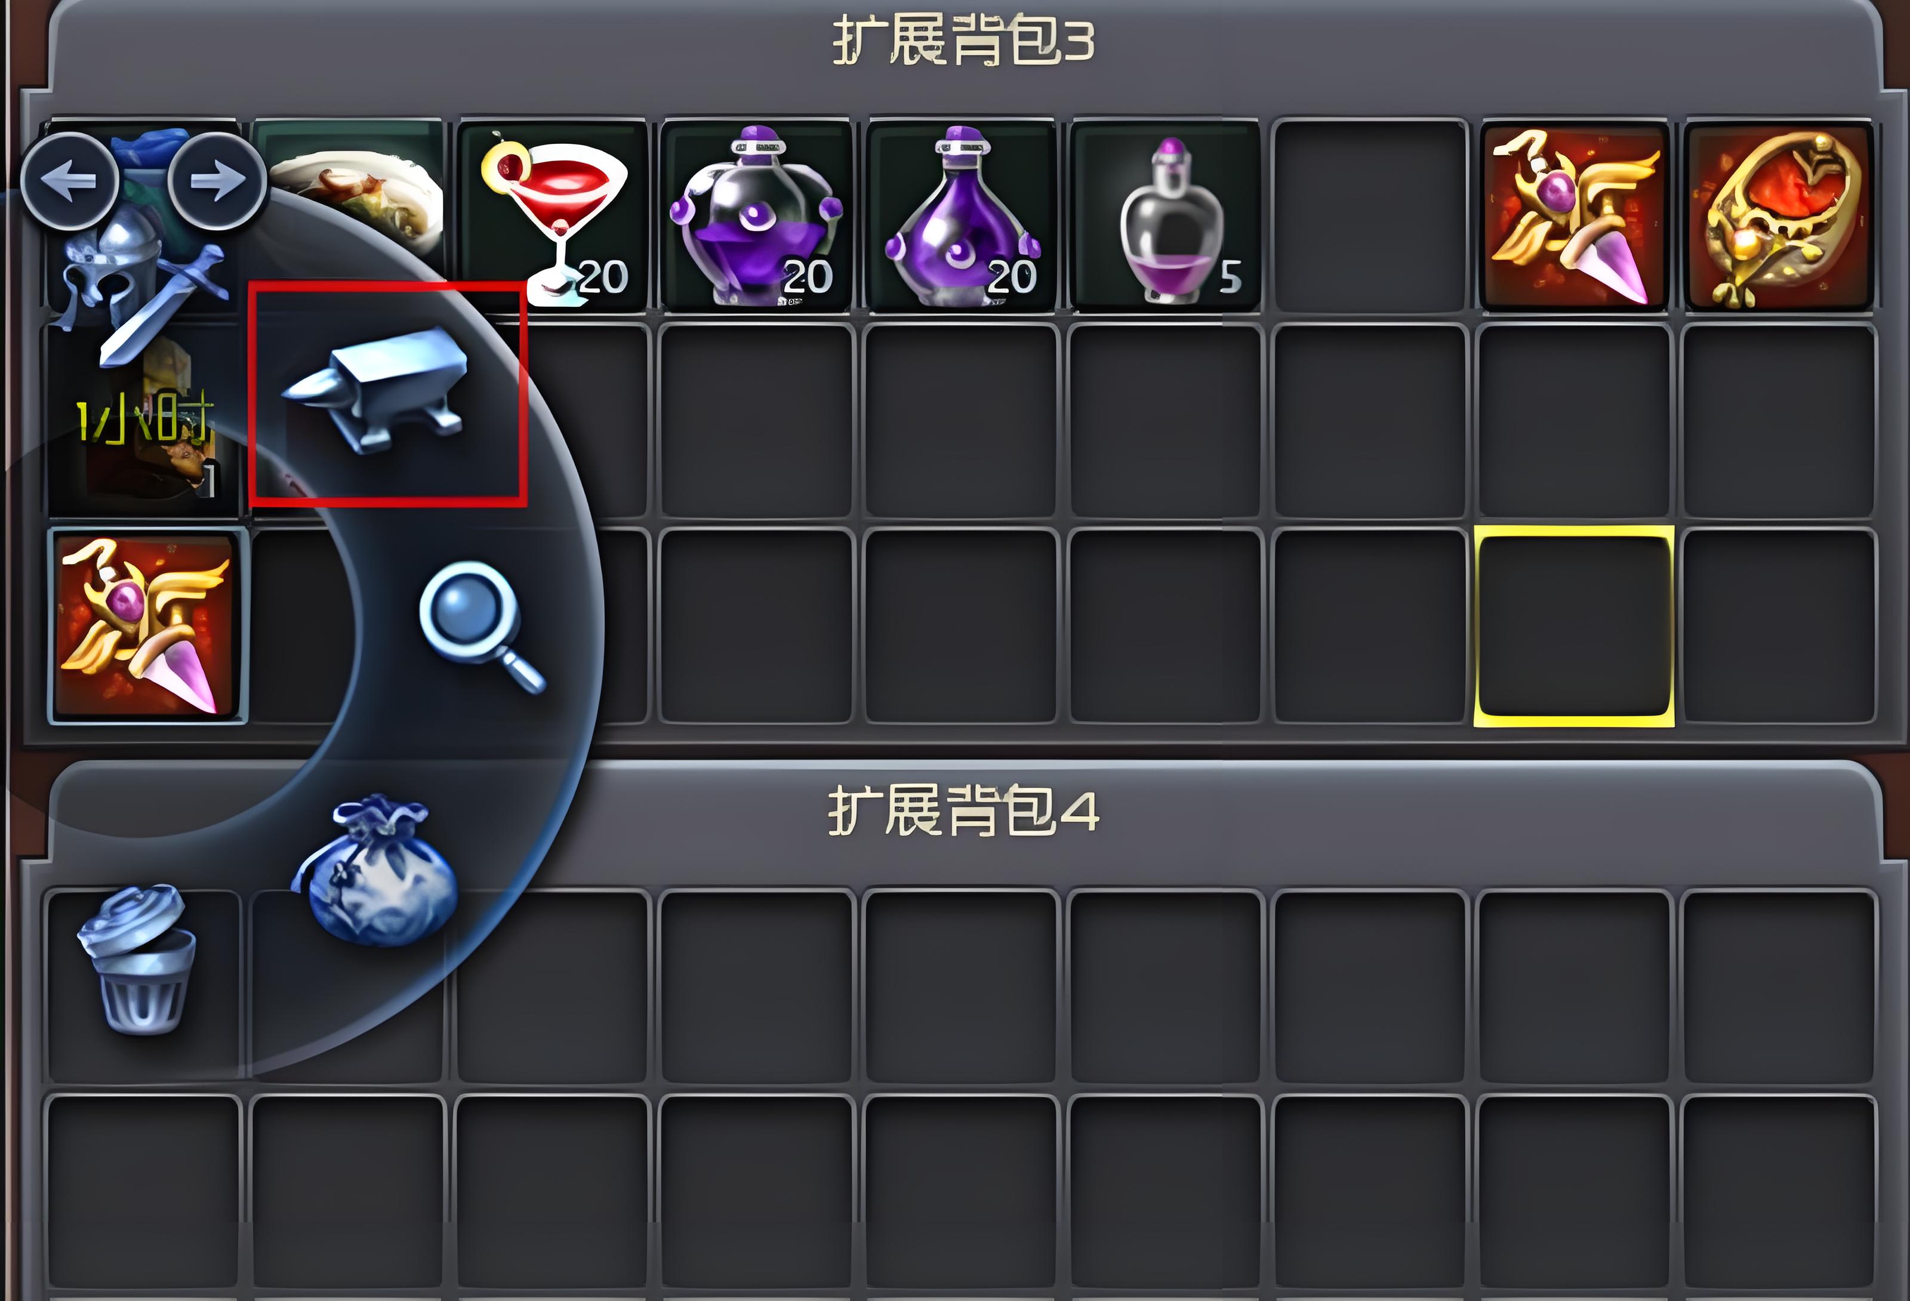
Task: Click the left arrow navigation button
Action: [x=69, y=180]
